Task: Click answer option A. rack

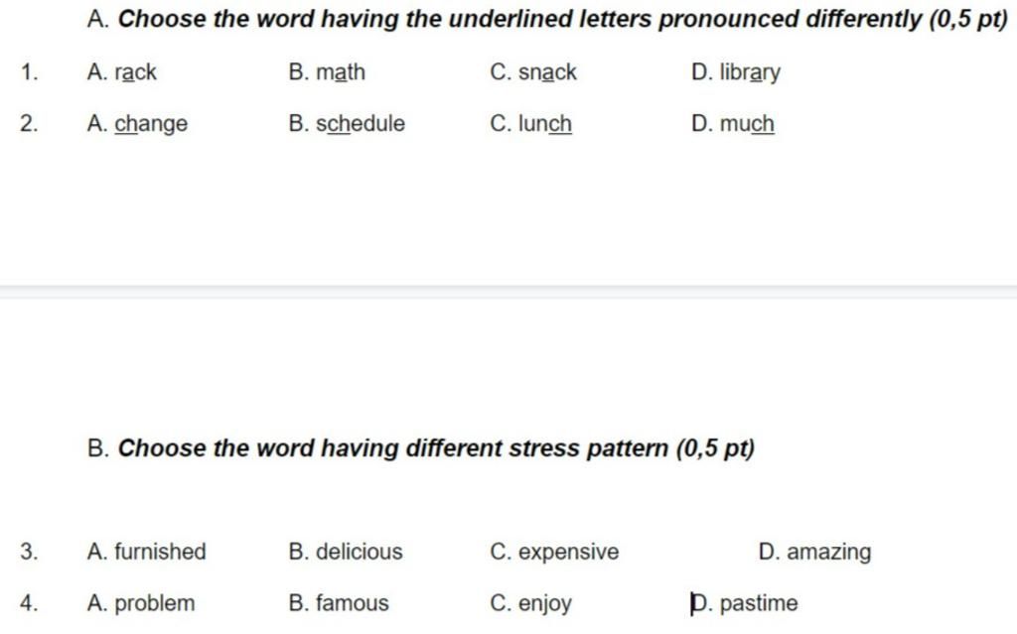Action: pyautogui.click(x=122, y=72)
